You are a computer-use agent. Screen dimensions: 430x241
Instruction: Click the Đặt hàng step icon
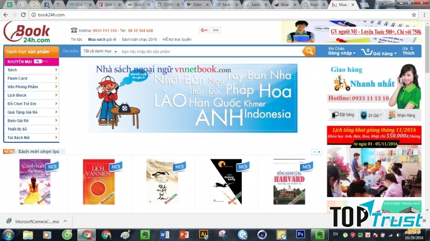335,115
